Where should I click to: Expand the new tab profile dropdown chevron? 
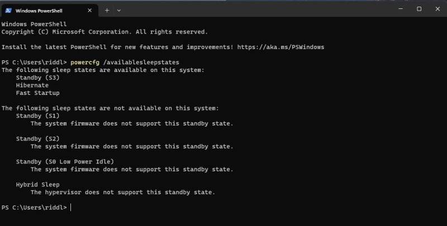point(119,11)
